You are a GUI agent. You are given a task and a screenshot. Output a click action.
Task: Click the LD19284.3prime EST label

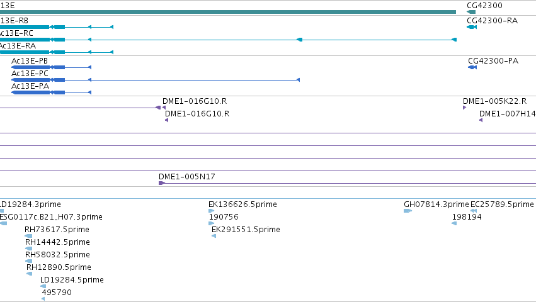click(30, 204)
